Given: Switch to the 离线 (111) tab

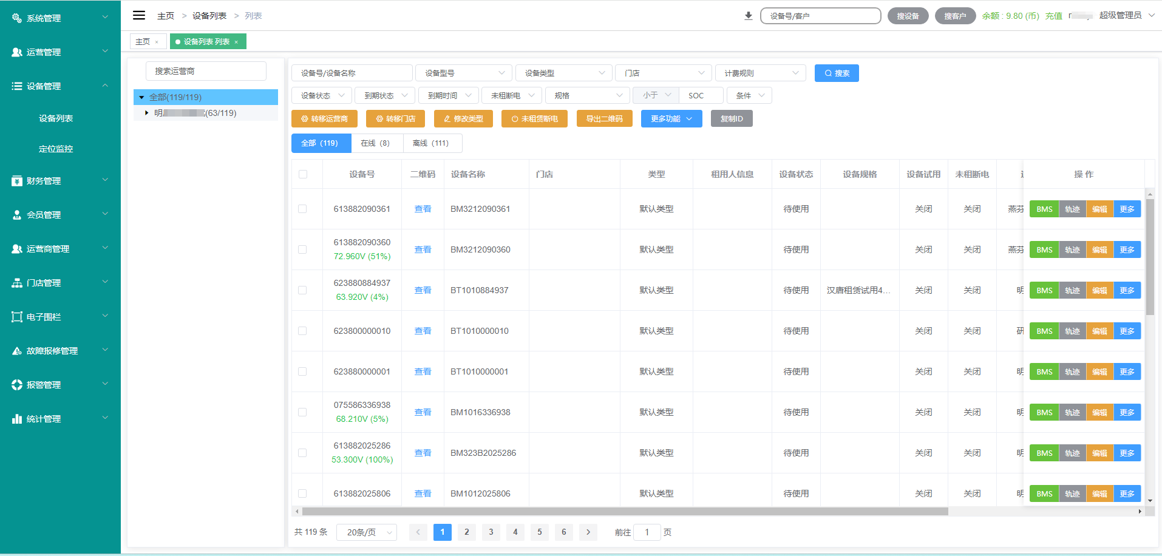Looking at the screenshot, I should coord(432,143).
